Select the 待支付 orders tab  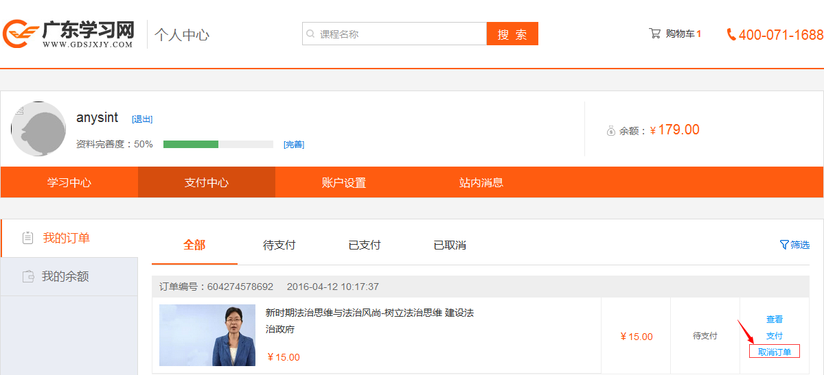[279, 245]
